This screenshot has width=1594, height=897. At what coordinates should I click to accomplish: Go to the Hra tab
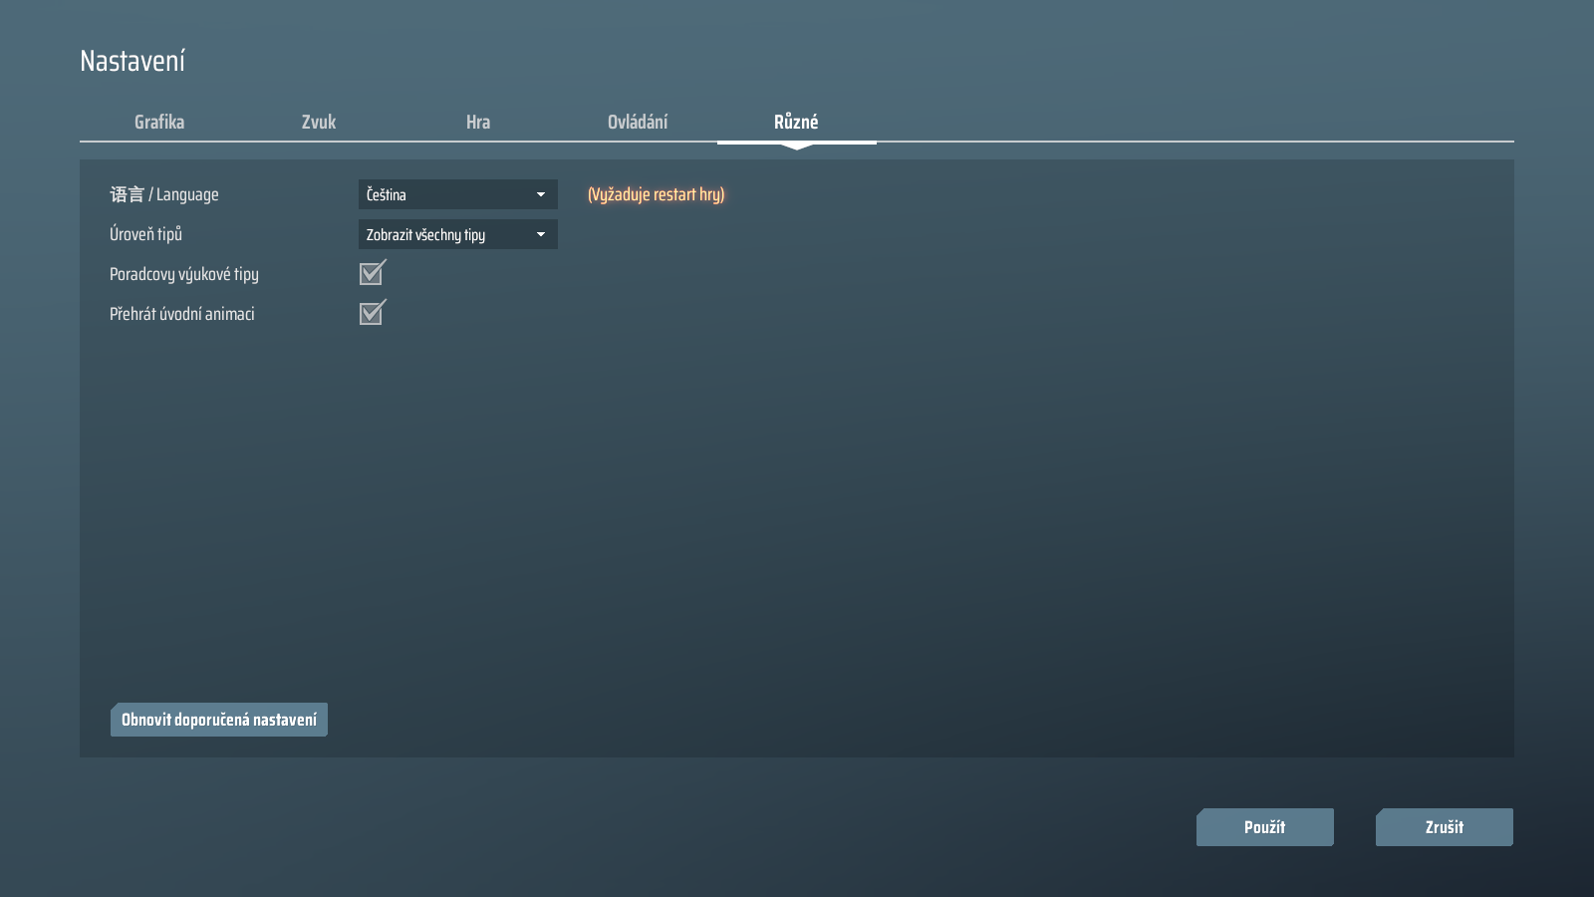tap(478, 122)
